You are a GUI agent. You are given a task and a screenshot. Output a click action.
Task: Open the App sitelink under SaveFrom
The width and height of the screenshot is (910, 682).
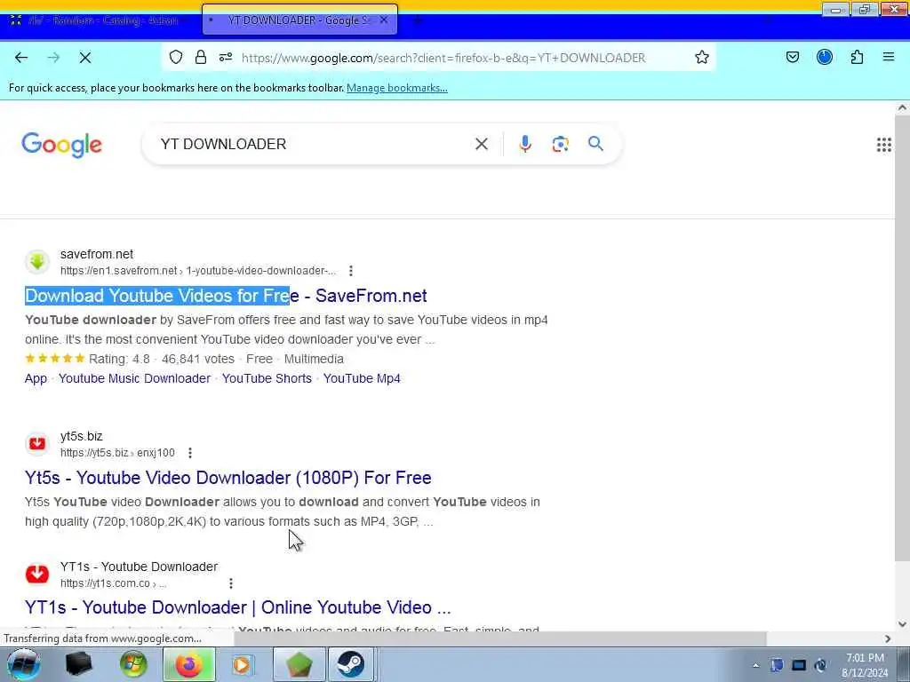point(36,378)
